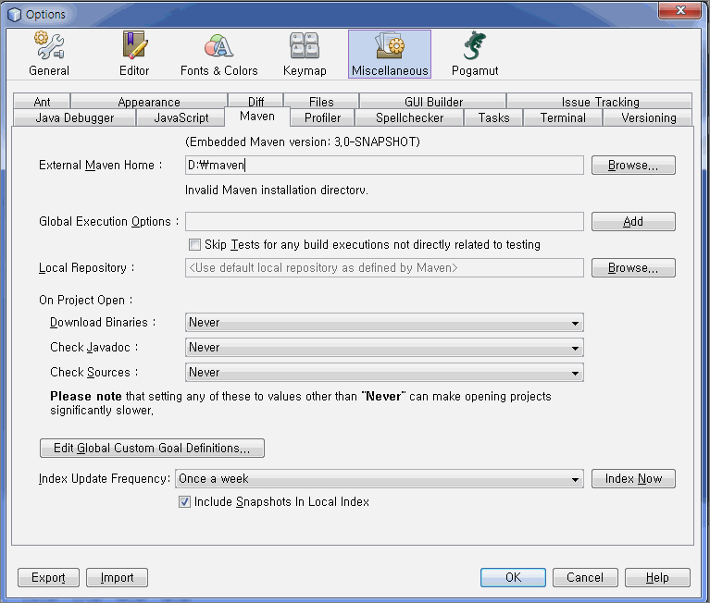Switch to the Java Debugger tab
Image resolution: width=710 pixels, height=603 pixels.
pyautogui.click(x=75, y=117)
